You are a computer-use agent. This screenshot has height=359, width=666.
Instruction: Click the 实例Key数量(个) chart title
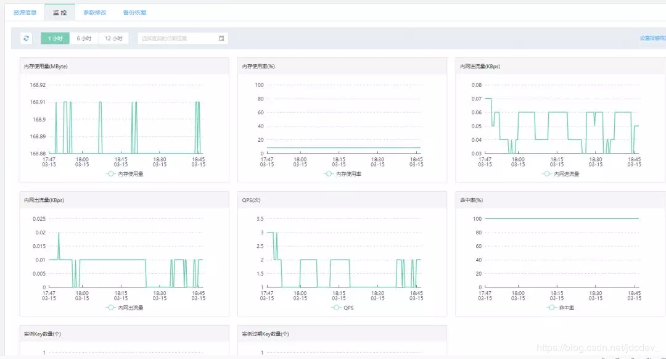coord(43,334)
